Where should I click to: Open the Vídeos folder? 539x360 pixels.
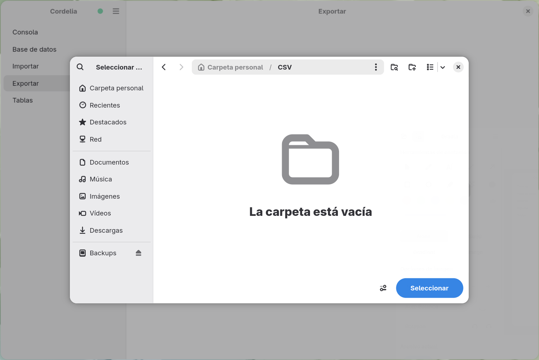(112, 213)
